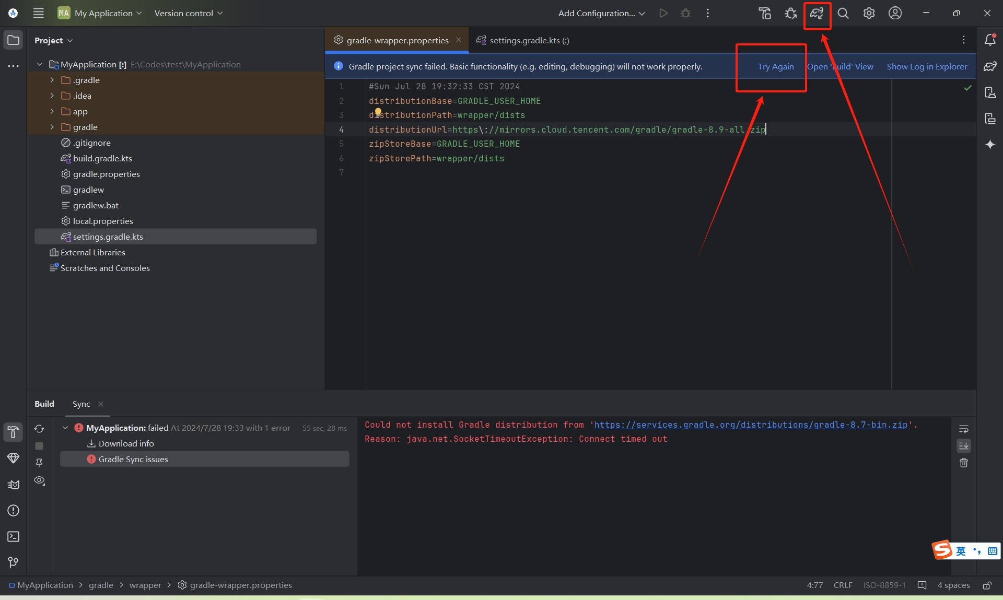Close the Sync tab

[101, 404]
